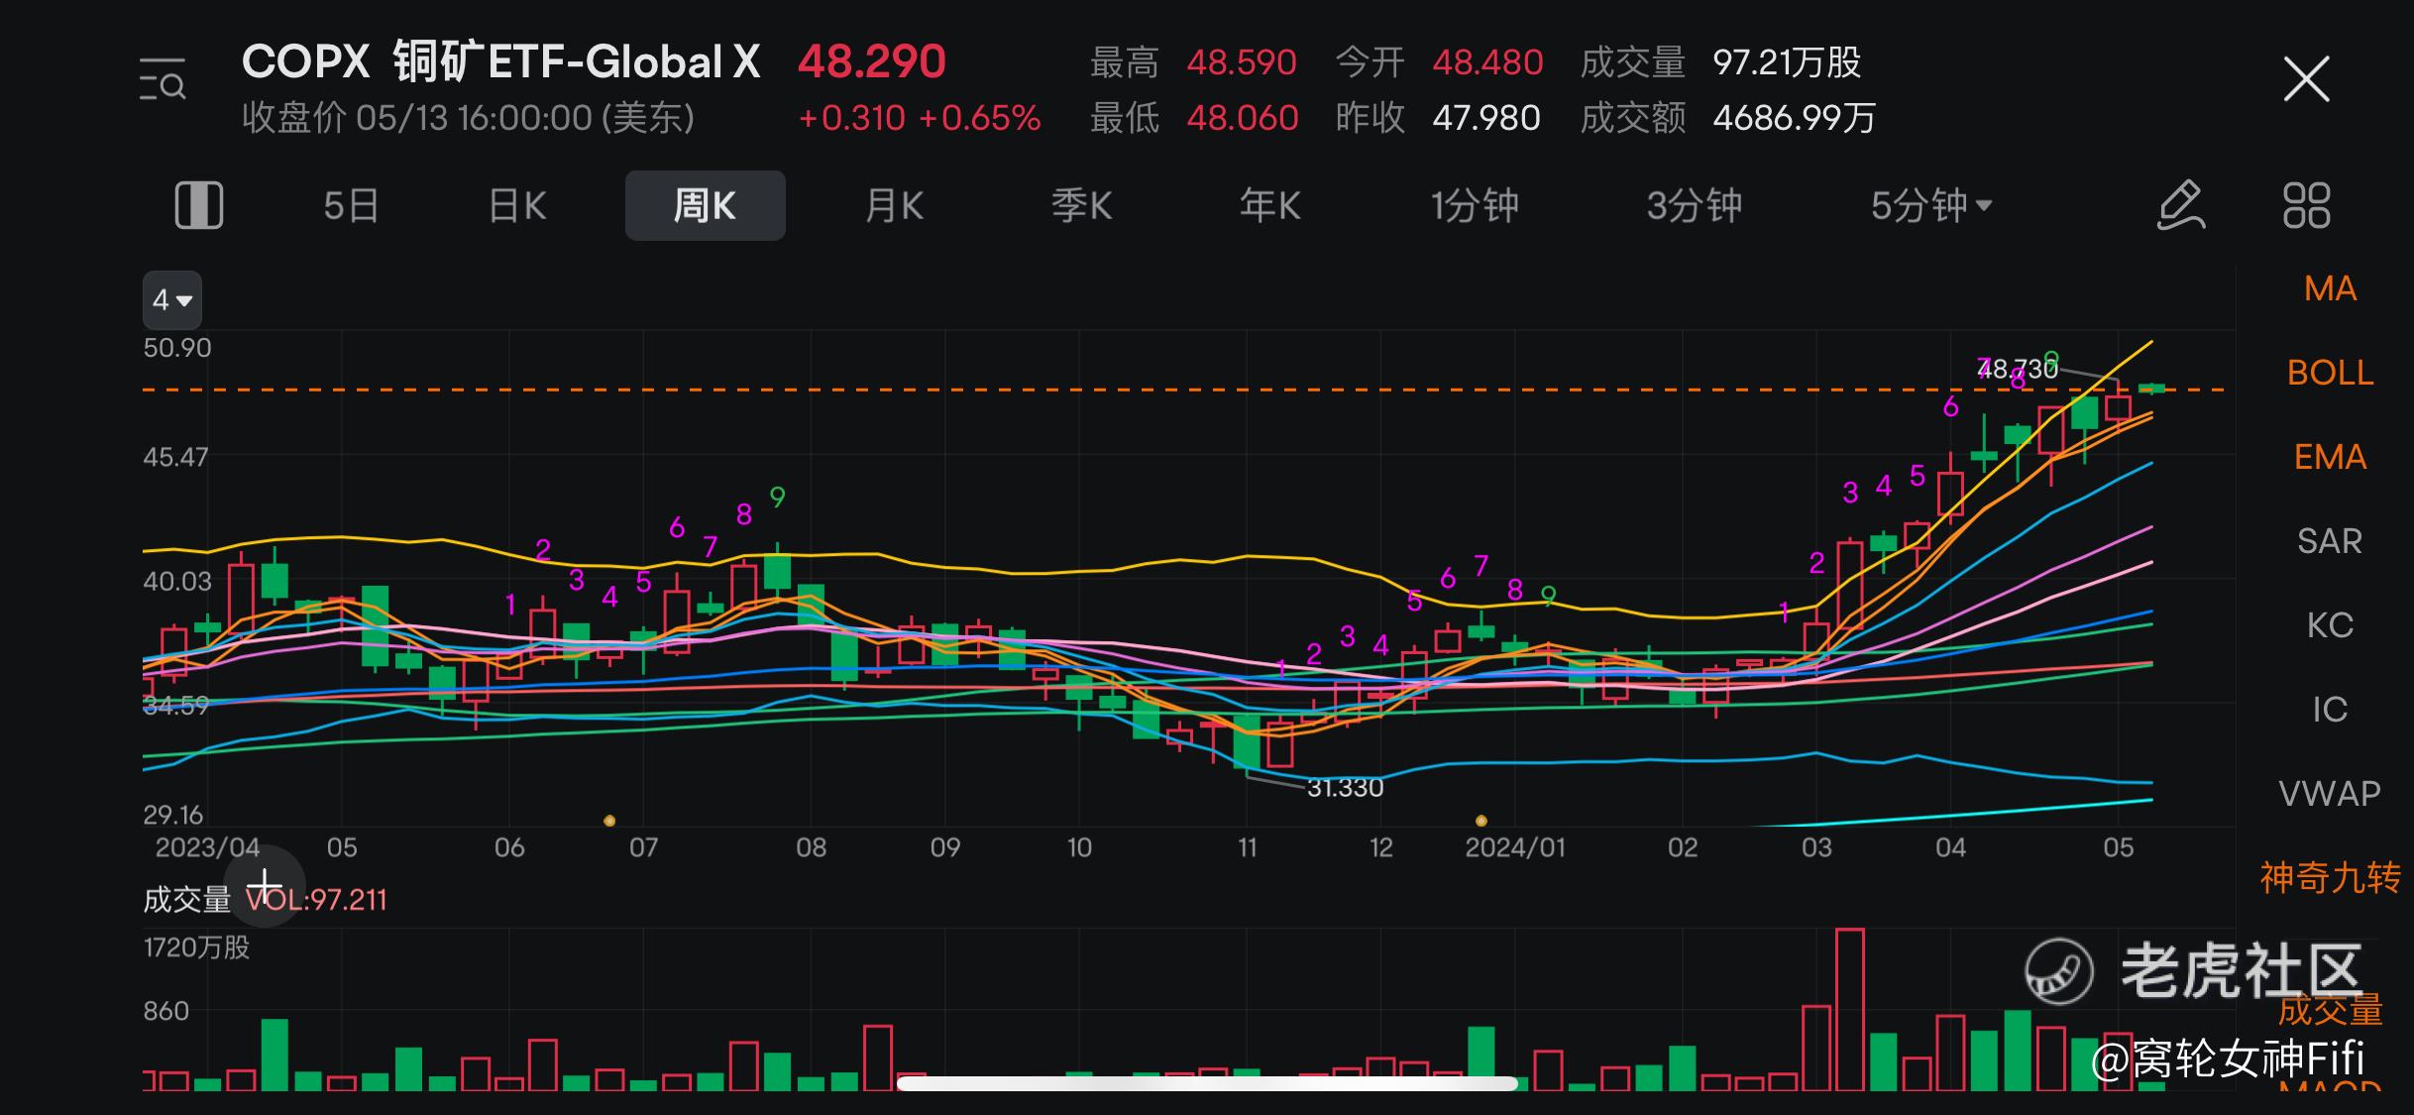Tap the current price 48.290

[x=872, y=61]
